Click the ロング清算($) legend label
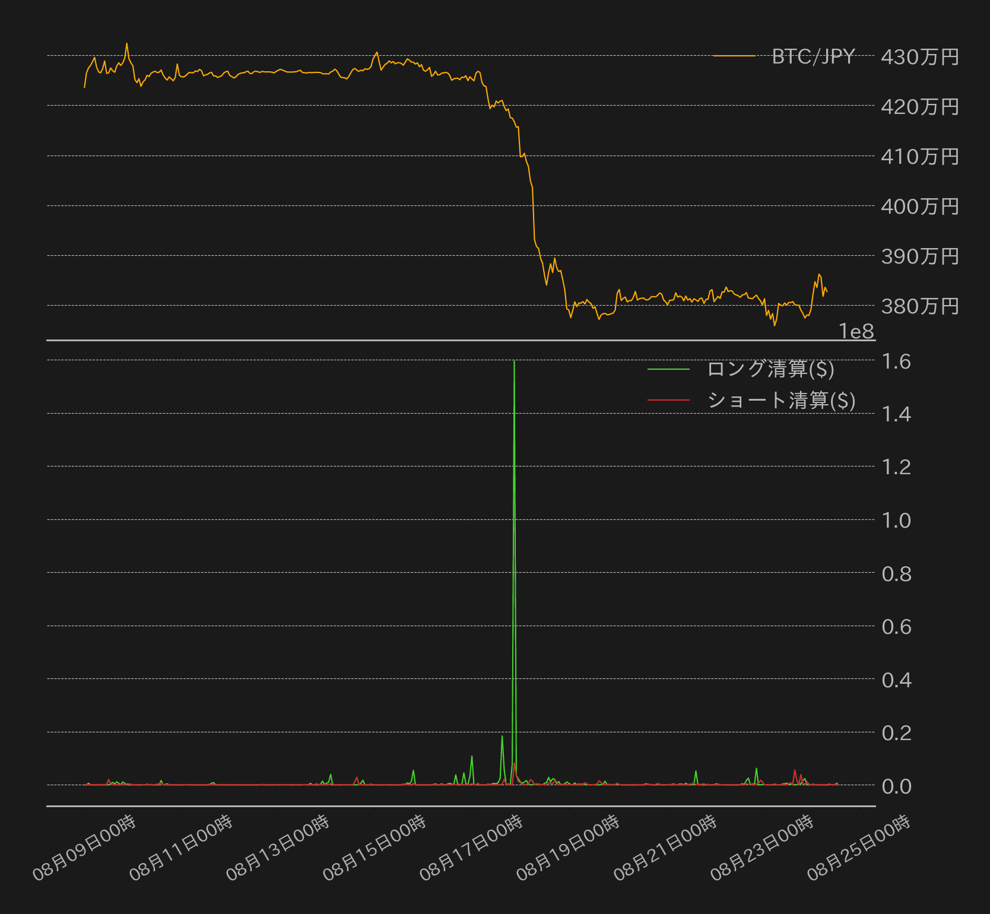Viewport: 990px width, 914px height. click(770, 369)
